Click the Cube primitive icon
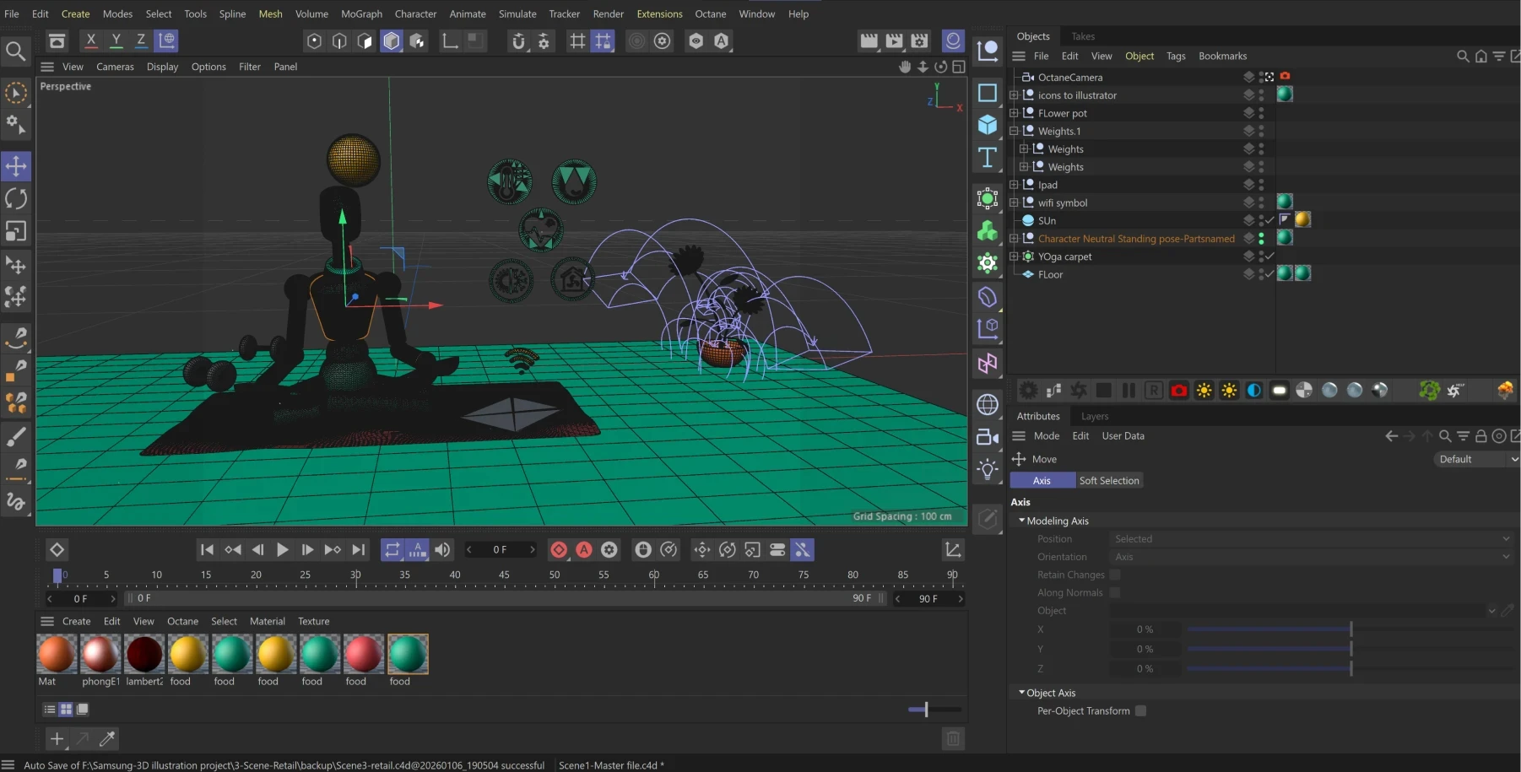The width and height of the screenshot is (1521, 772). click(987, 125)
